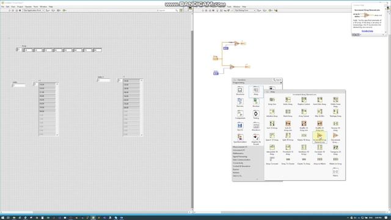391x220 pixels.
Task: Open Structures subpalette in Programming
Action: pos(240,91)
